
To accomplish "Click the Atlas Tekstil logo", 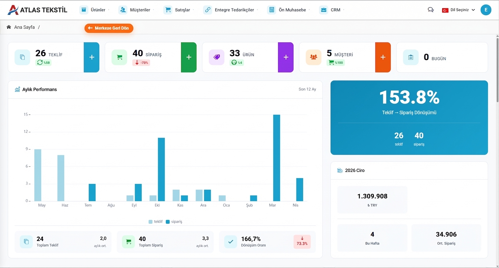I will (x=37, y=10).
